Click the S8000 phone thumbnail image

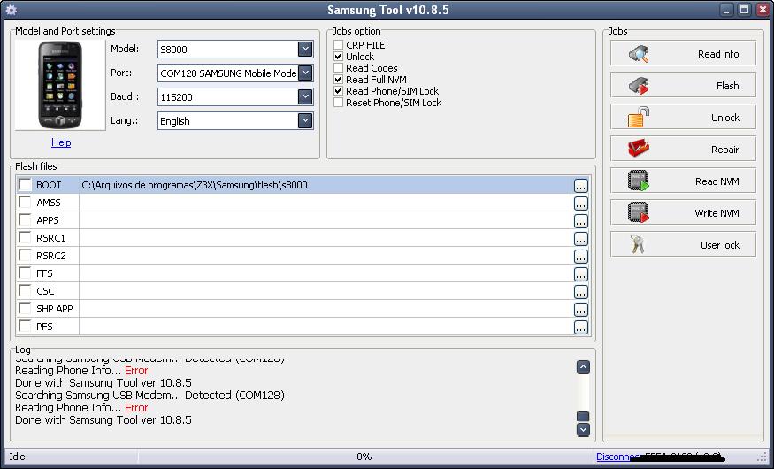pos(60,85)
